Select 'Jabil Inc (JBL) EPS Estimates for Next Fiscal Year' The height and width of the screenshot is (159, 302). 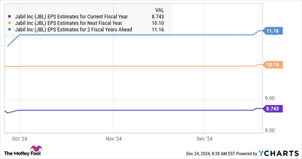(68, 23)
